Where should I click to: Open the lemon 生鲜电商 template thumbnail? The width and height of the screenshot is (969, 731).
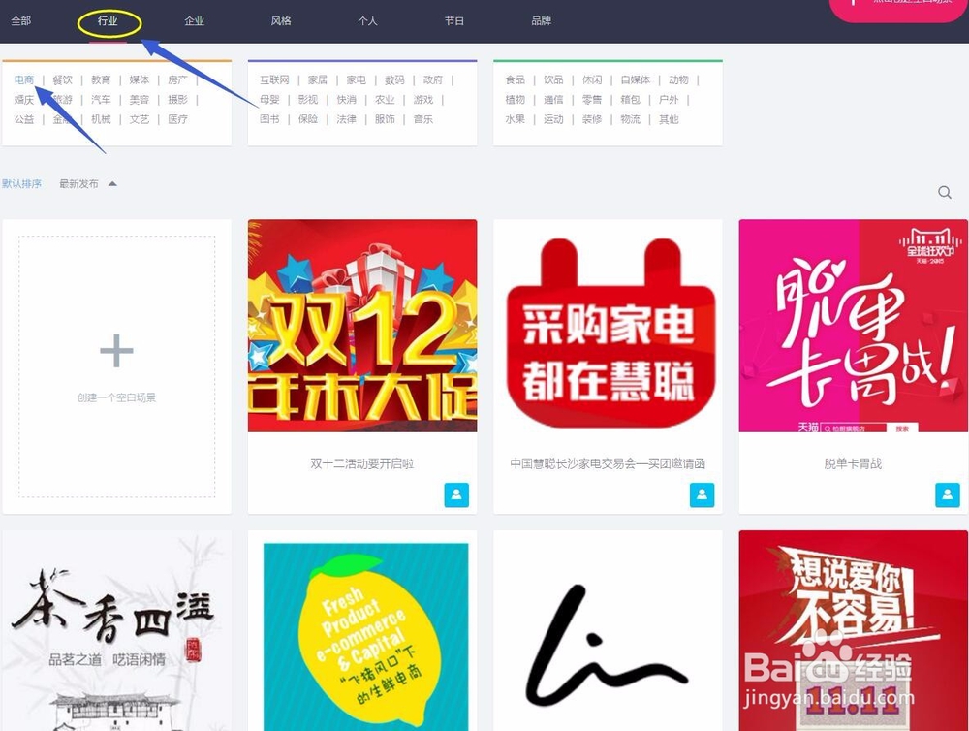(361, 630)
